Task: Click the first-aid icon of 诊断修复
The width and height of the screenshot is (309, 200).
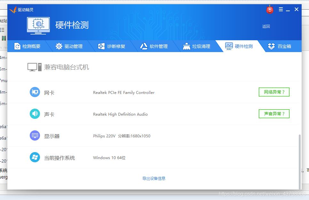Action: (x=101, y=46)
